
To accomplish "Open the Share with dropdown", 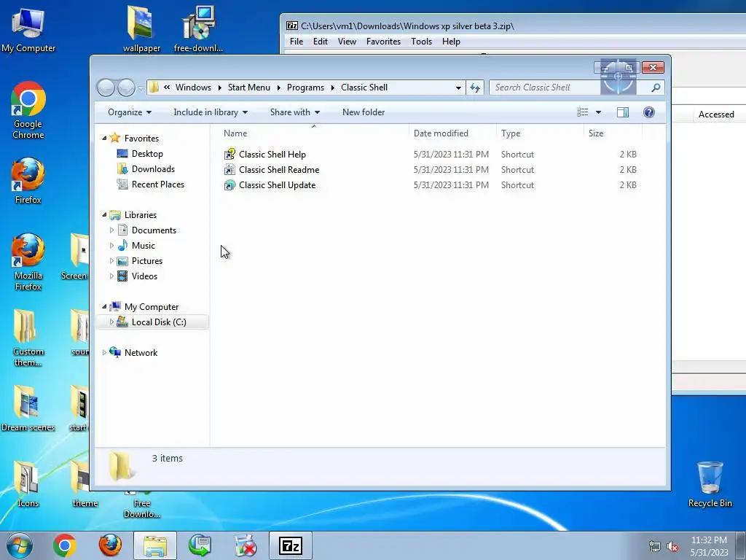I will coord(294,112).
